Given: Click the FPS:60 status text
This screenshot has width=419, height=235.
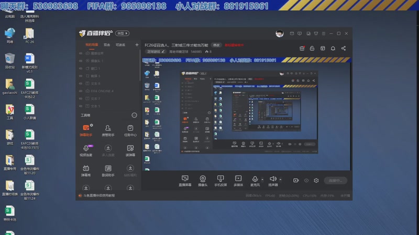Looking at the screenshot, I should coord(270,195).
